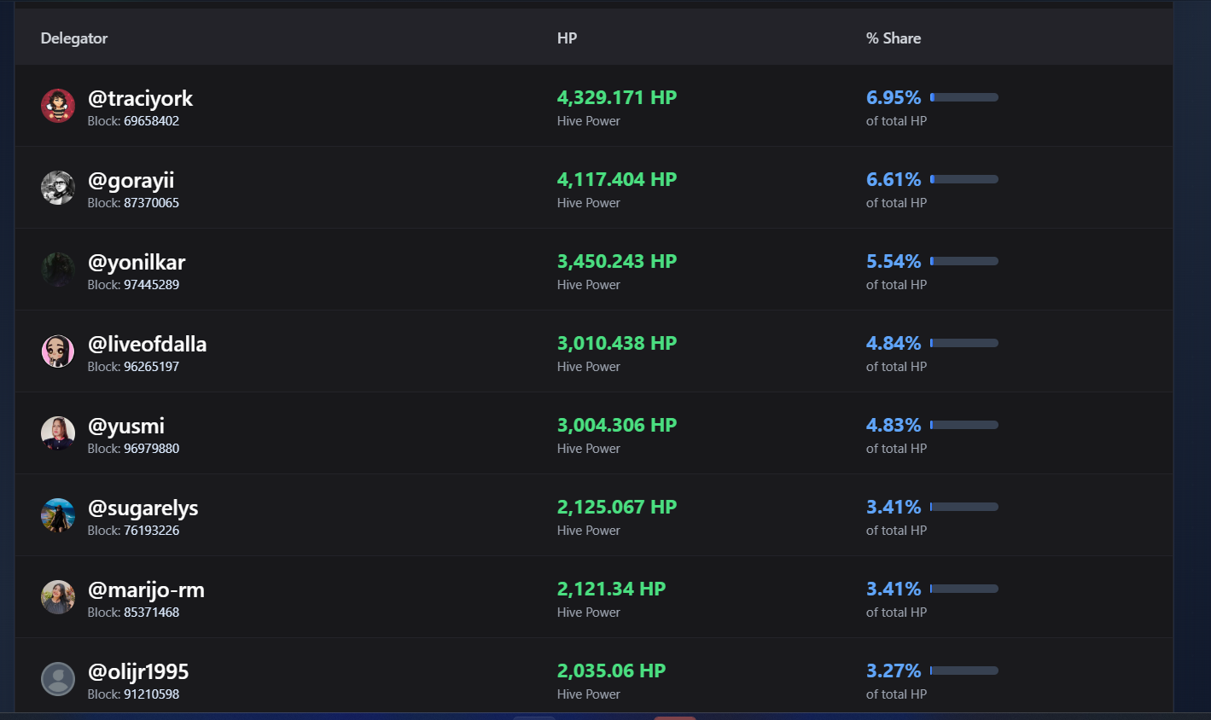The image size is (1211, 720).
Task: Click the % Share column header
Action: pos(894,38)
